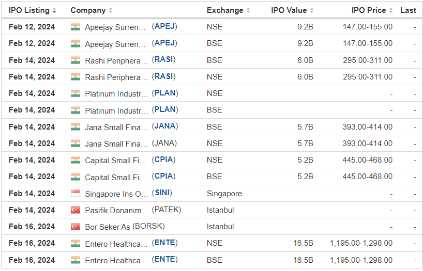This screenshot has height=271, width=423.
Task: Click 5.2B IPO value in Capital NSE row
Action: click(305, 161)
